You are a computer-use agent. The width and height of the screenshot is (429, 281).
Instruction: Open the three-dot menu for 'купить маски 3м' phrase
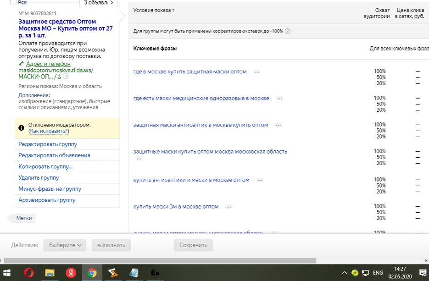(229, 207)
